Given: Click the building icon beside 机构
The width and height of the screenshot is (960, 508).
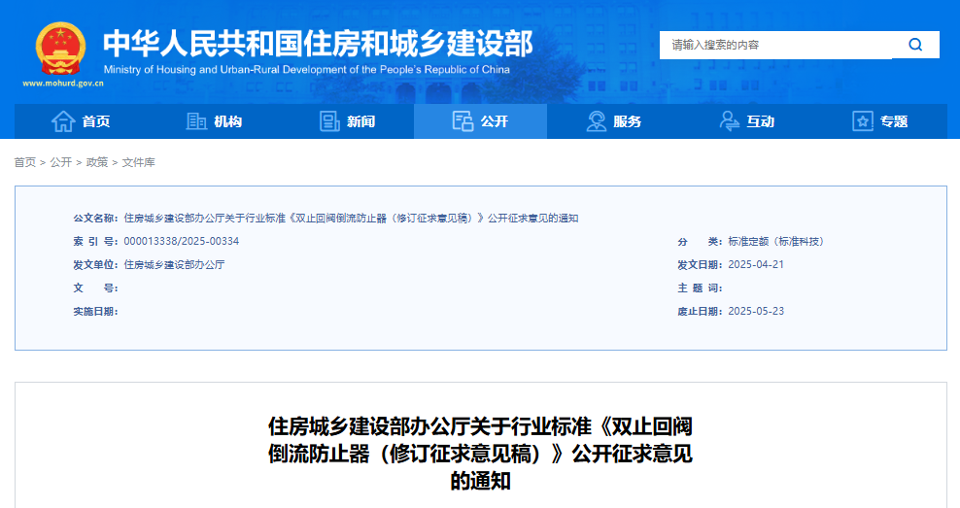Looking at the screenshot, I should pos(196,121).
